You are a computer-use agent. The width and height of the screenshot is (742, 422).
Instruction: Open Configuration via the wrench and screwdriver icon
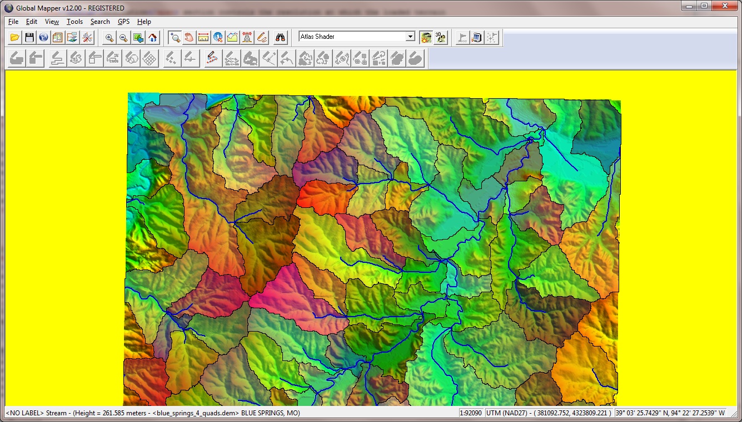point(87,38)
